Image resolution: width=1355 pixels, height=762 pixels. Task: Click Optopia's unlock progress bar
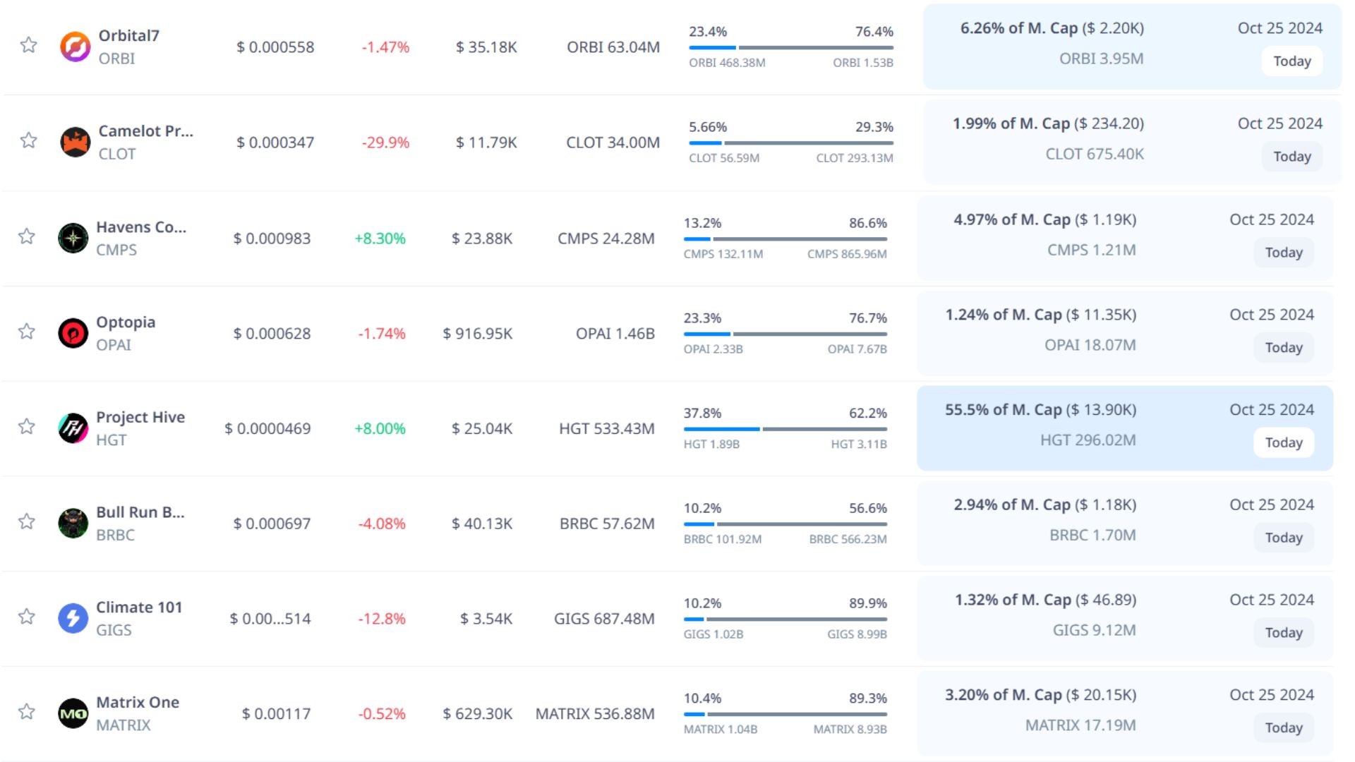tap(785, 334)
